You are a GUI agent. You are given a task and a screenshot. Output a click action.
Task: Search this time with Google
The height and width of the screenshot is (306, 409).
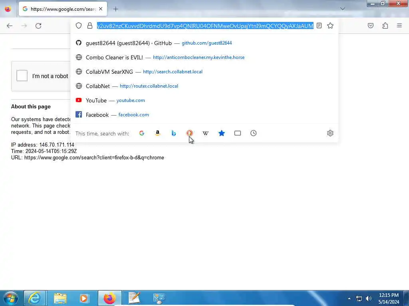click(x=142, y=133)
